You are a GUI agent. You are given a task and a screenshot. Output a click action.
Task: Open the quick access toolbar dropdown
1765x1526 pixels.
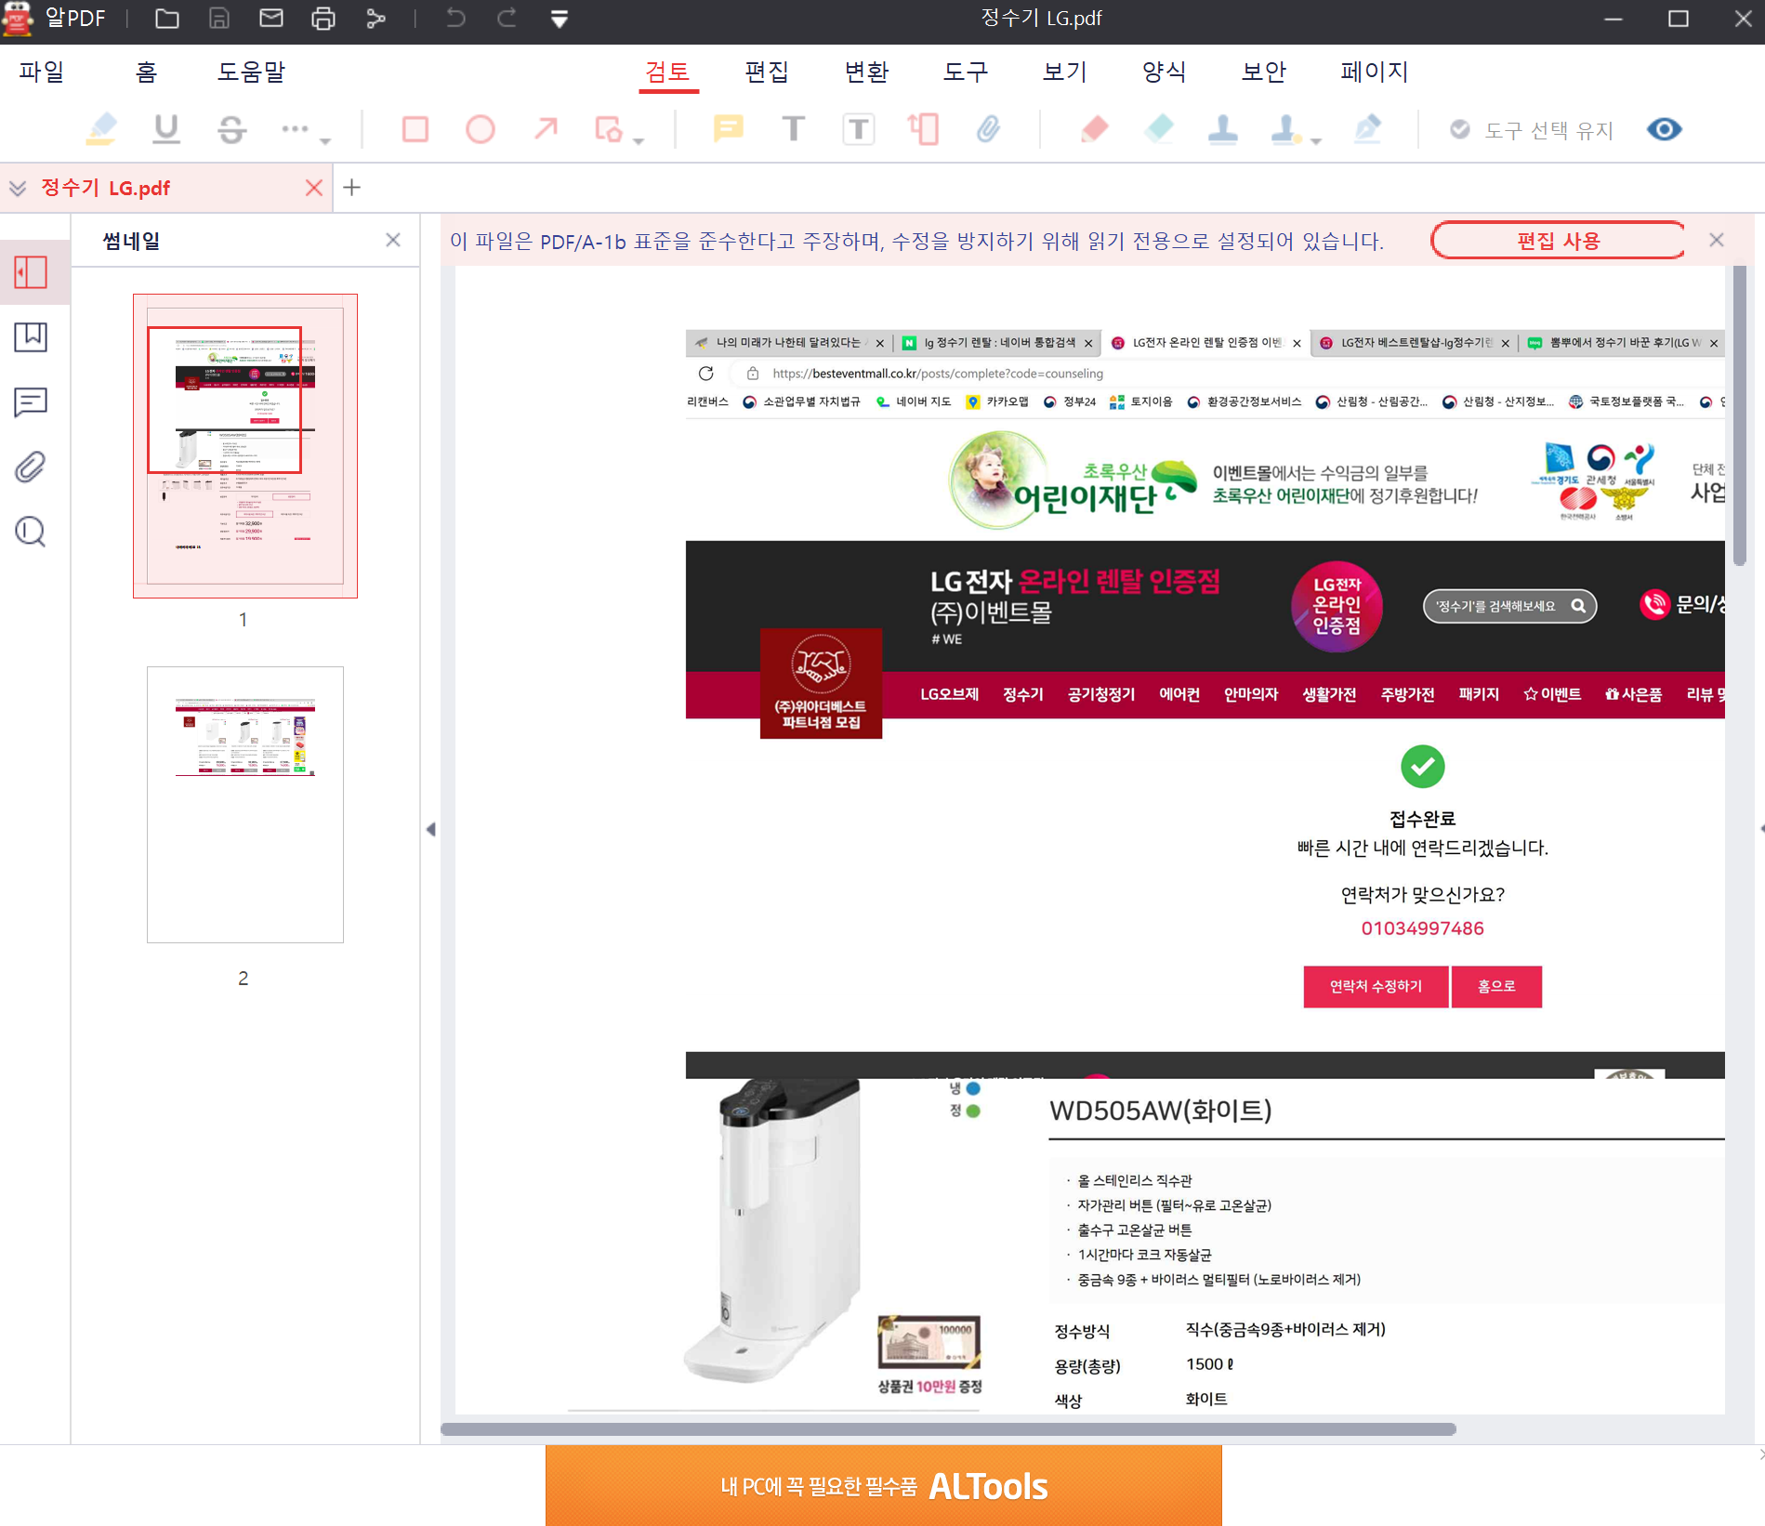click(560, 20)
